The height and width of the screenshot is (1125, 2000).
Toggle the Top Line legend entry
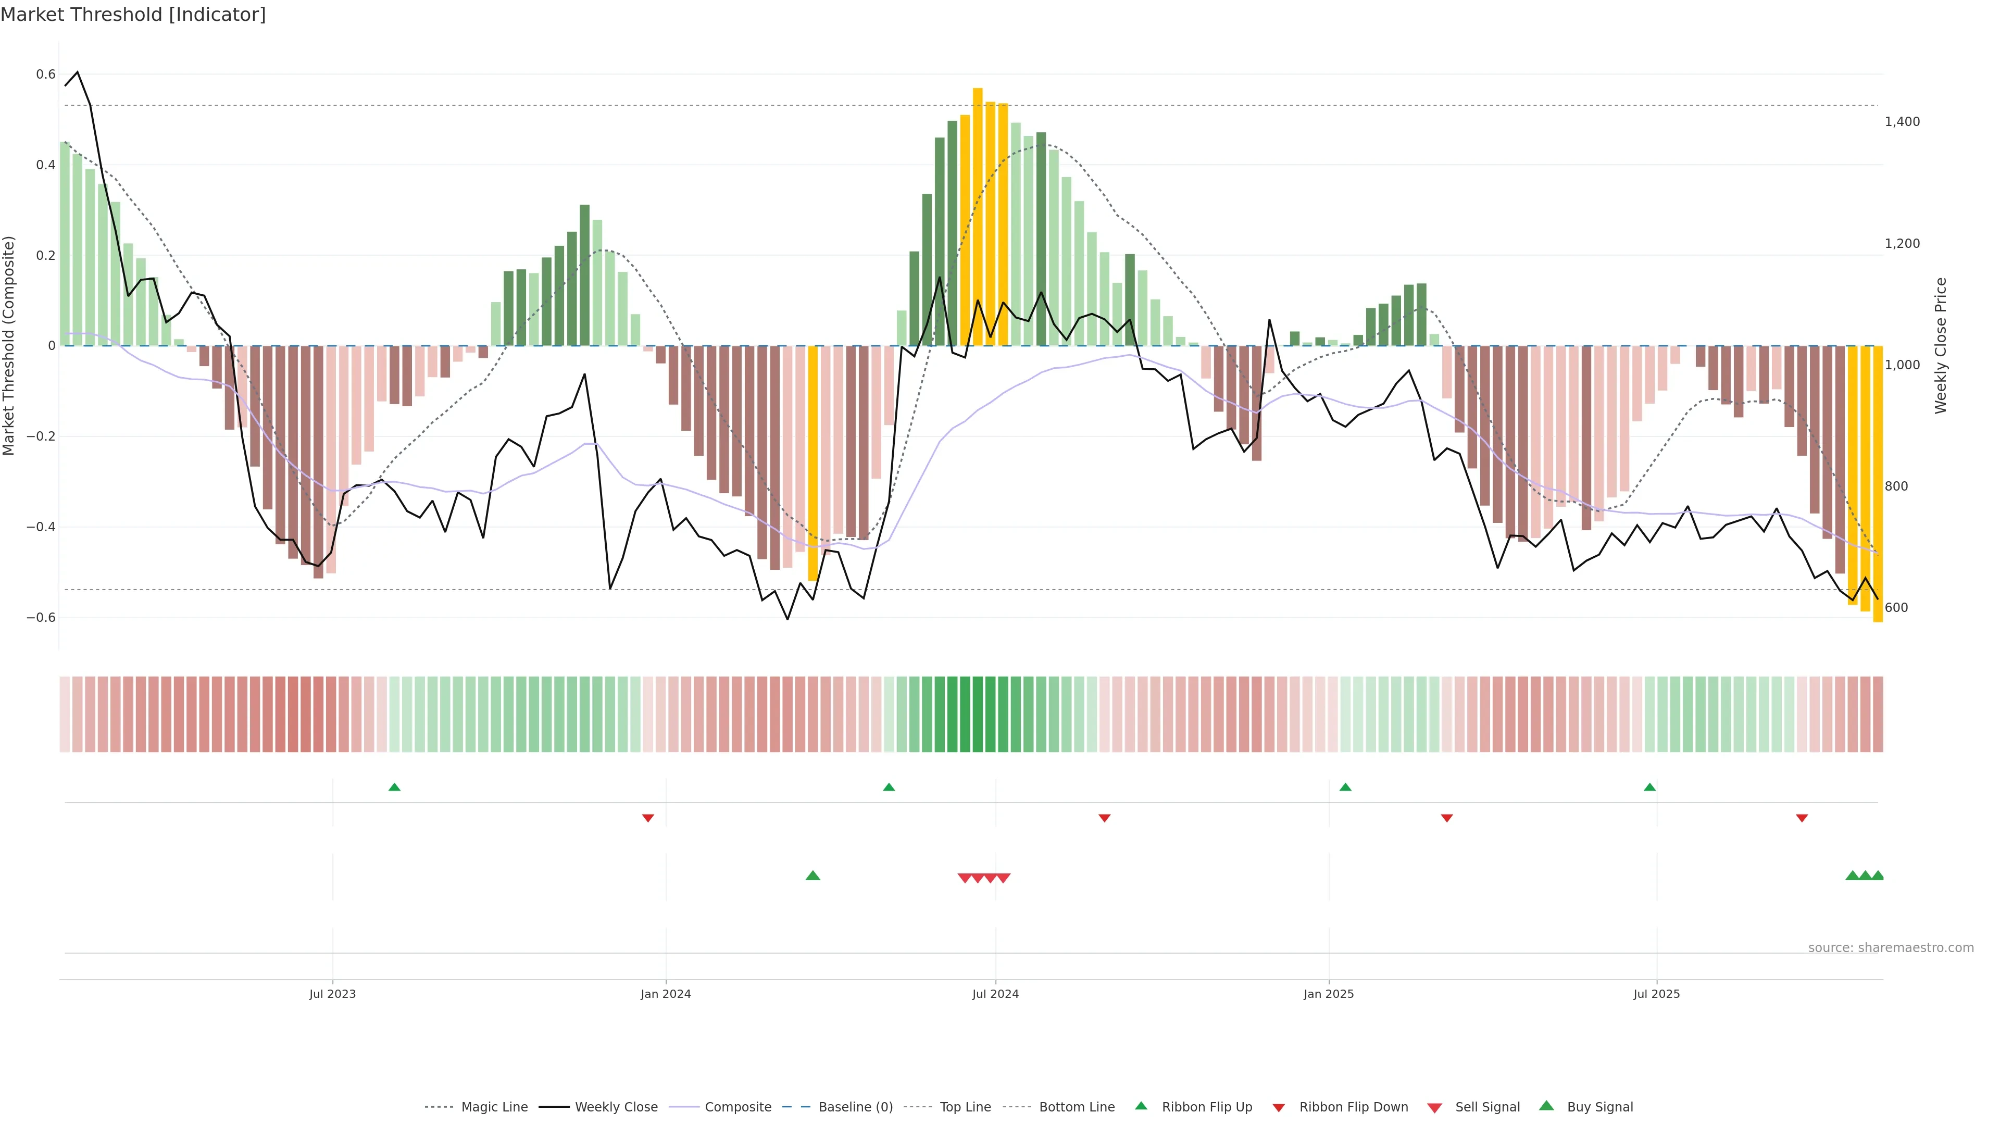pos(965,1107)
